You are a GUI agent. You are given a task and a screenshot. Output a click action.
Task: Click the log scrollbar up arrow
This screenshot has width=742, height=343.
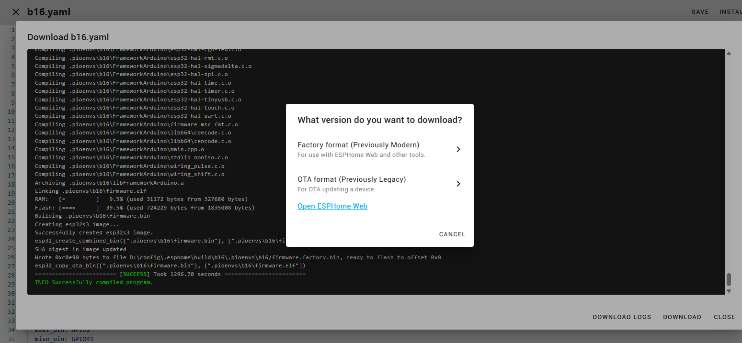click(x=729, y=54)
